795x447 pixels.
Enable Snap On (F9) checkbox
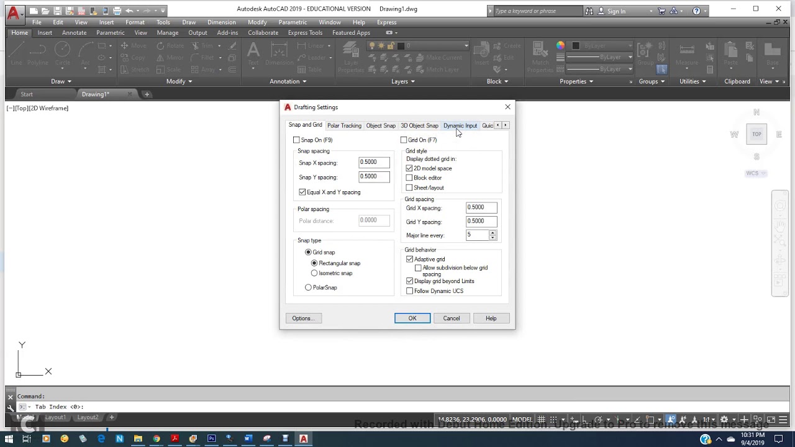(x=296, y=140)
